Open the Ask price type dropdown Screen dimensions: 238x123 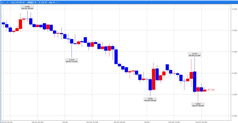[x=52, y=2]
